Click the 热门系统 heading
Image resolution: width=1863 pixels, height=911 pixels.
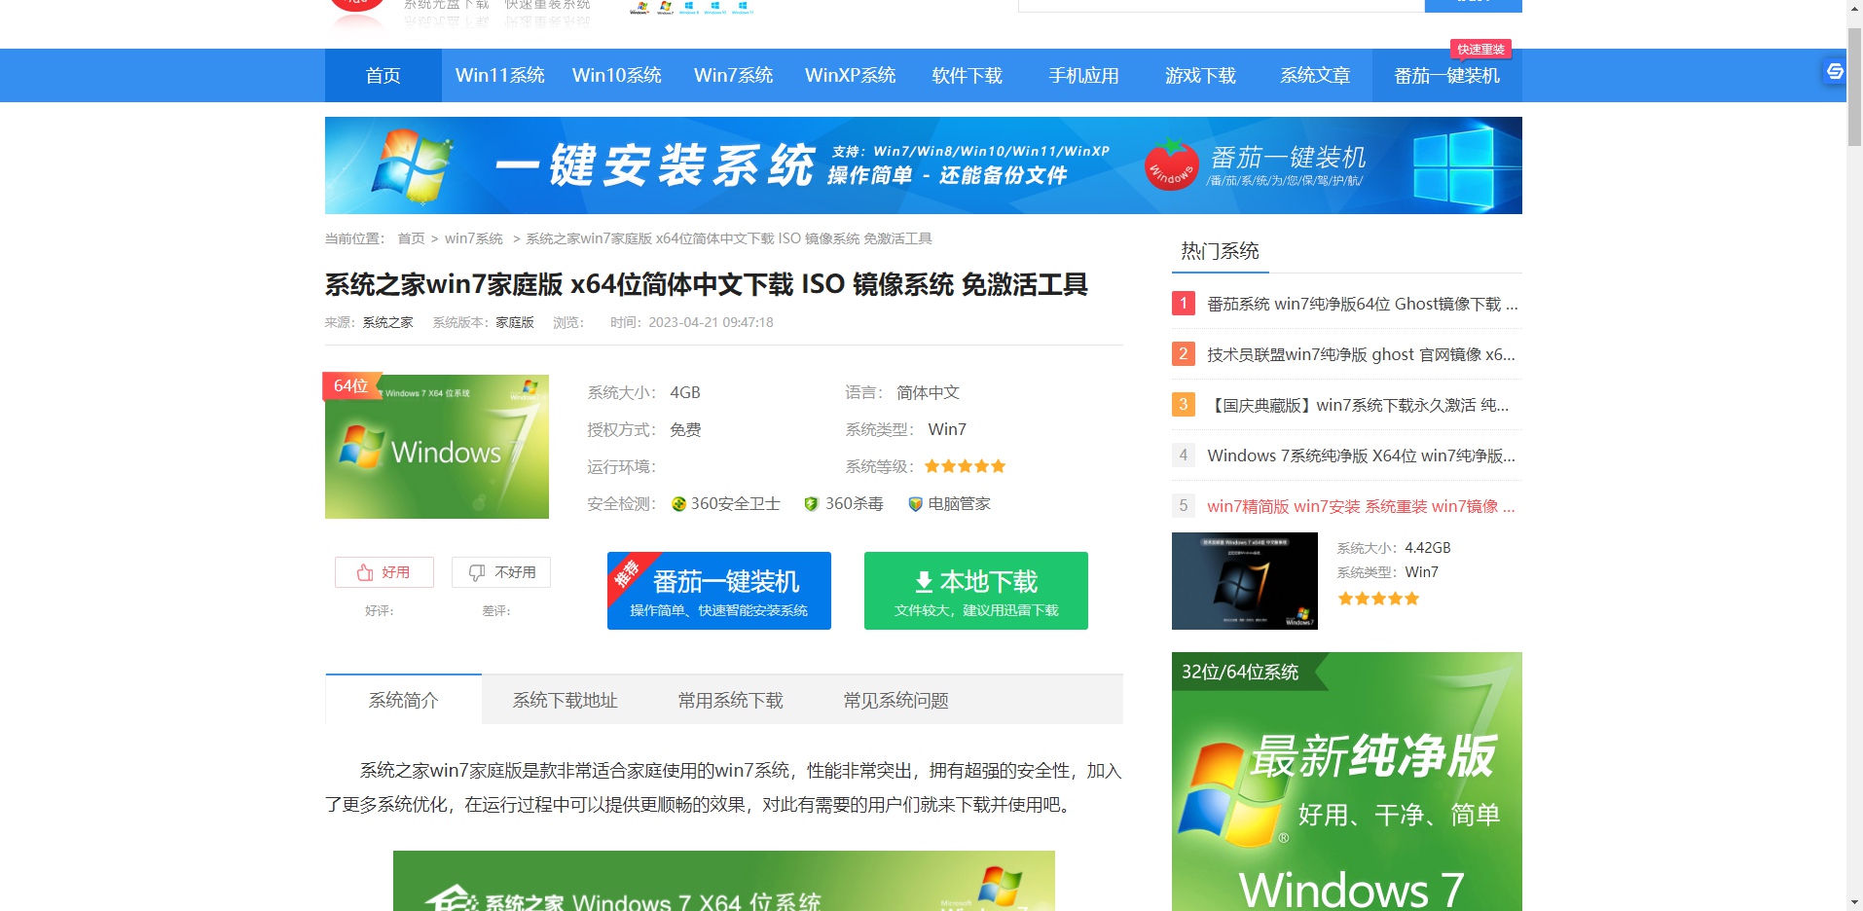(x=1220, y=251)
